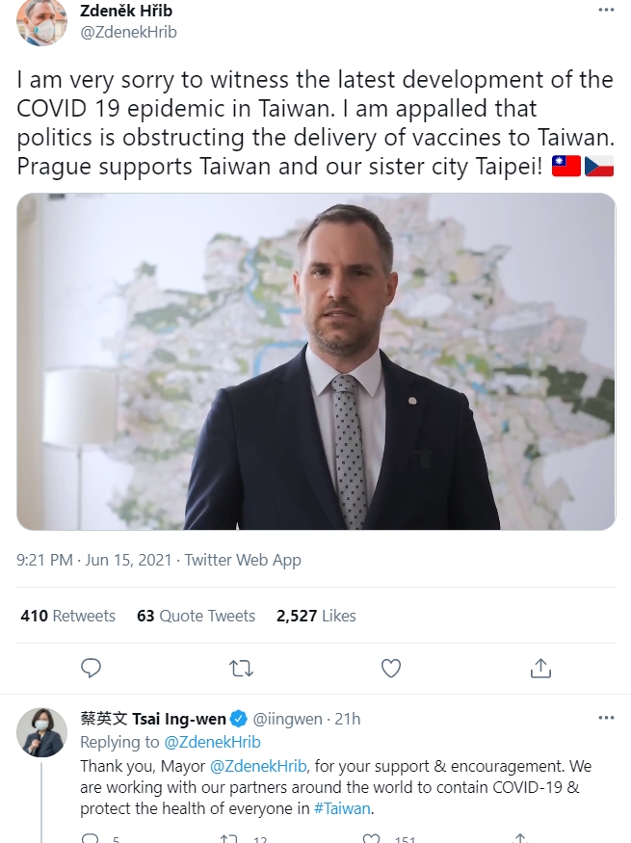Retweet Tsai Ing-wen's reply
The height and width of the screenshot is (843, 631).
pos(228,839)
